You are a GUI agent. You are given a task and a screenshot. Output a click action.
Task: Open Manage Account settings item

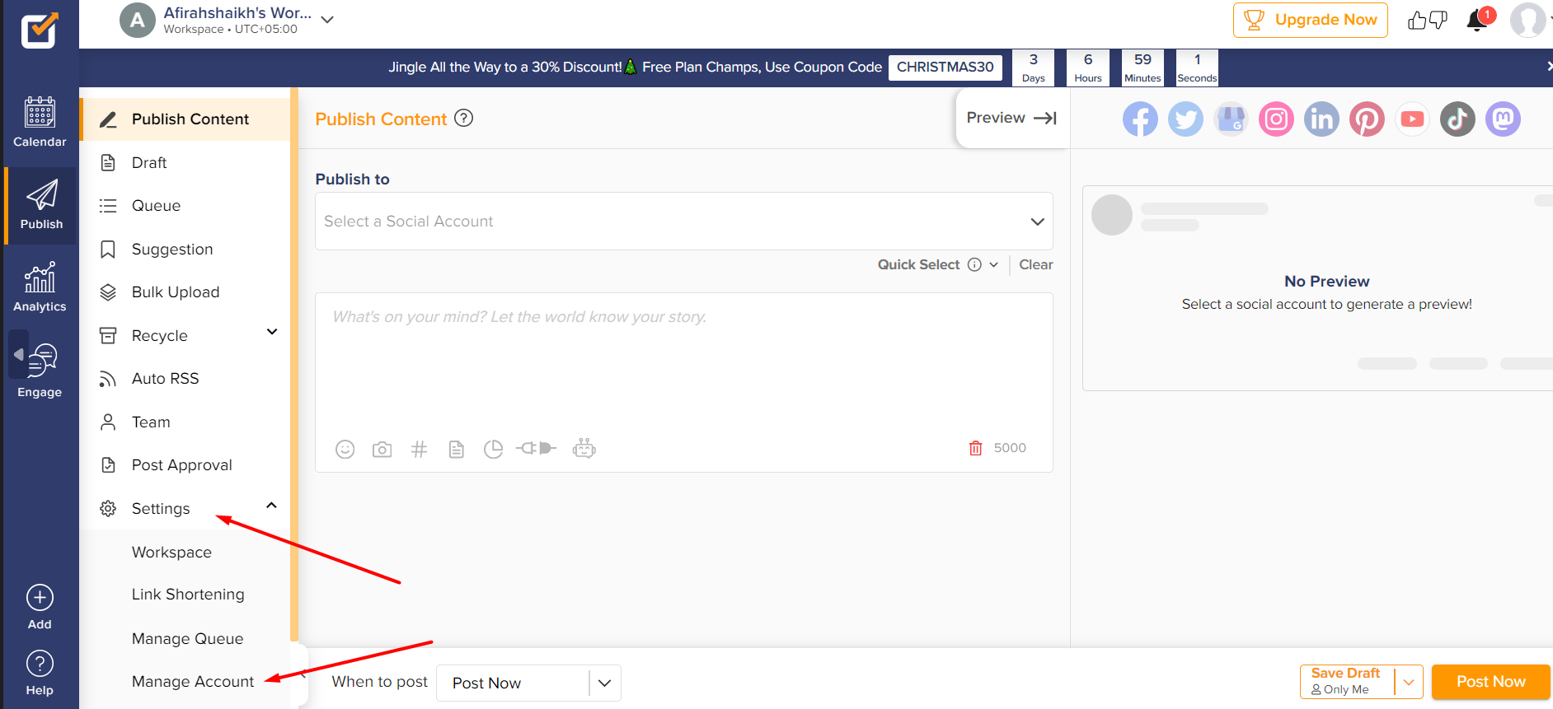(192, 682)
